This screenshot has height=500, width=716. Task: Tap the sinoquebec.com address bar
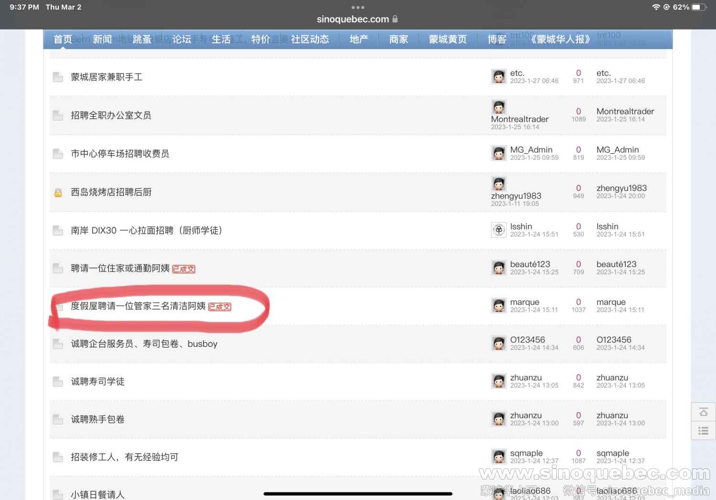[353, 19]
